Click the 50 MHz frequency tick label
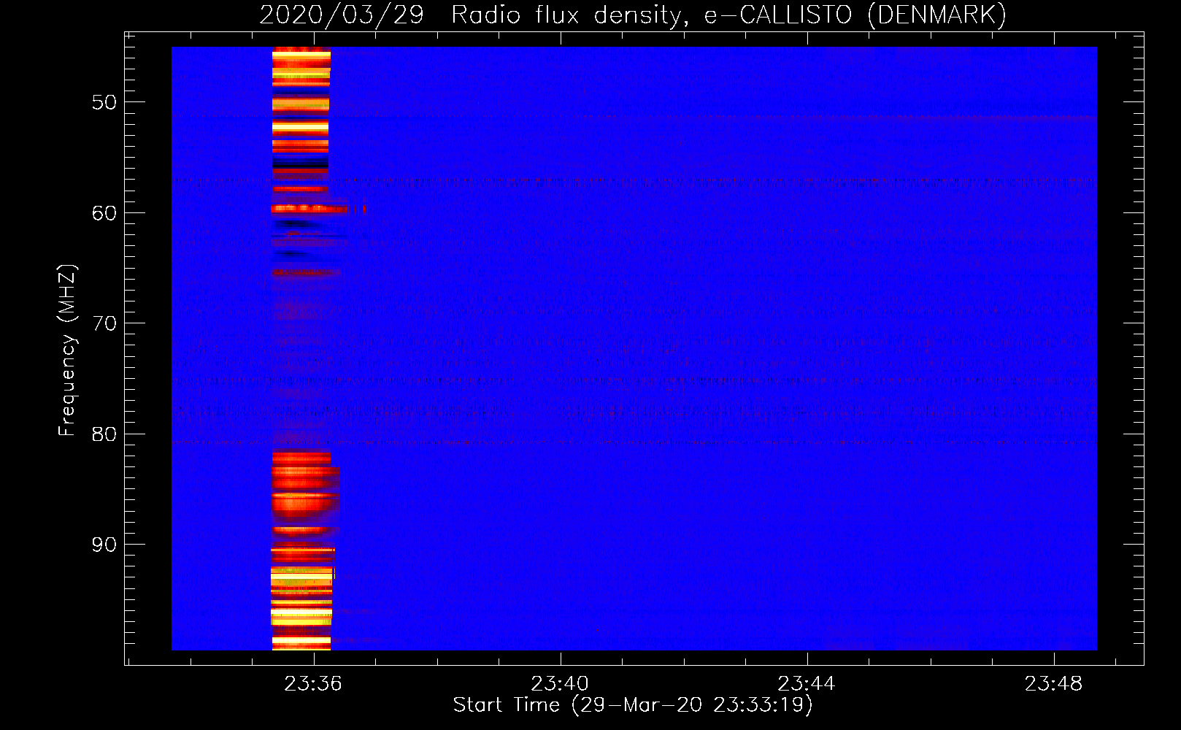The height and width of the screenshot is (730, 1181). click(x=104, y=102)
